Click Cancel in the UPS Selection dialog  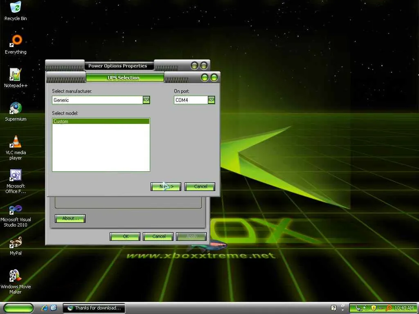click(200, 186)
